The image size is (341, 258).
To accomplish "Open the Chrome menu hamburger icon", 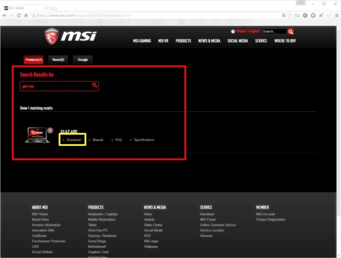I will pyautogui.click(x=336, y=15).
